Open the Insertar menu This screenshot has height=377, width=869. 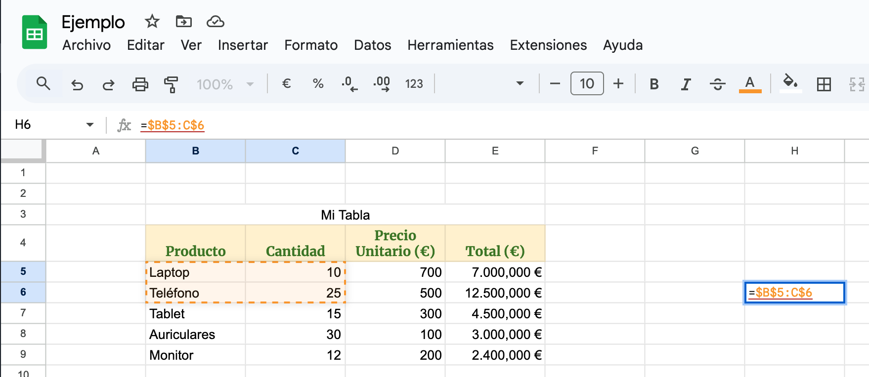click(x=243, y=45)
